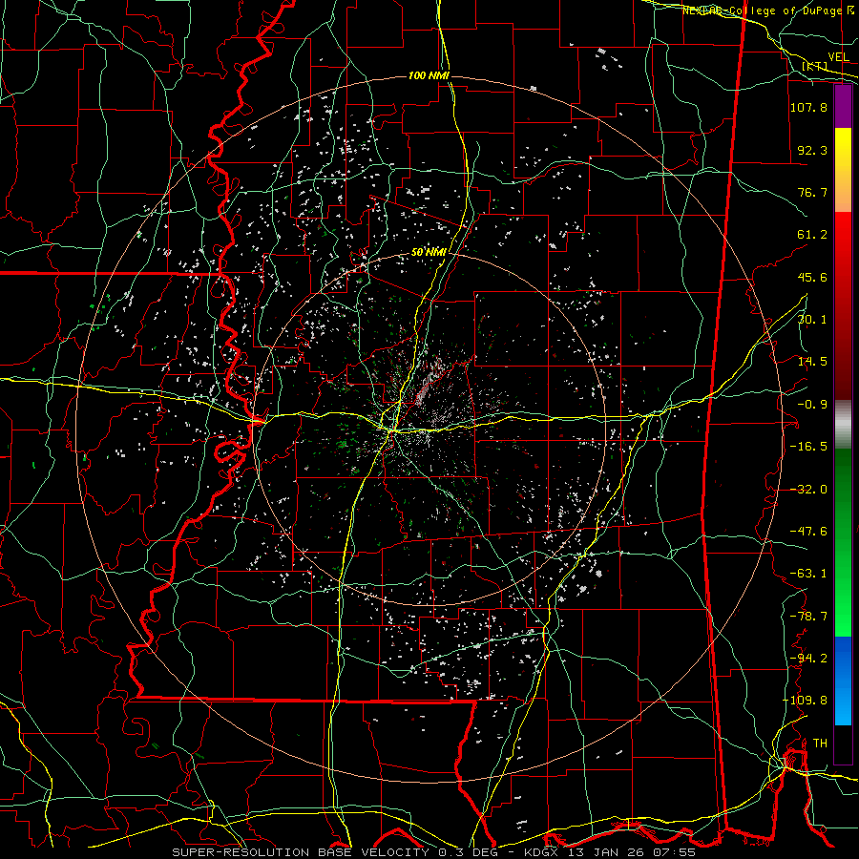The height and width of the screenshot is (859, 859).
Task: Click the [KT] units label
Action: click(x=815, y=66)
